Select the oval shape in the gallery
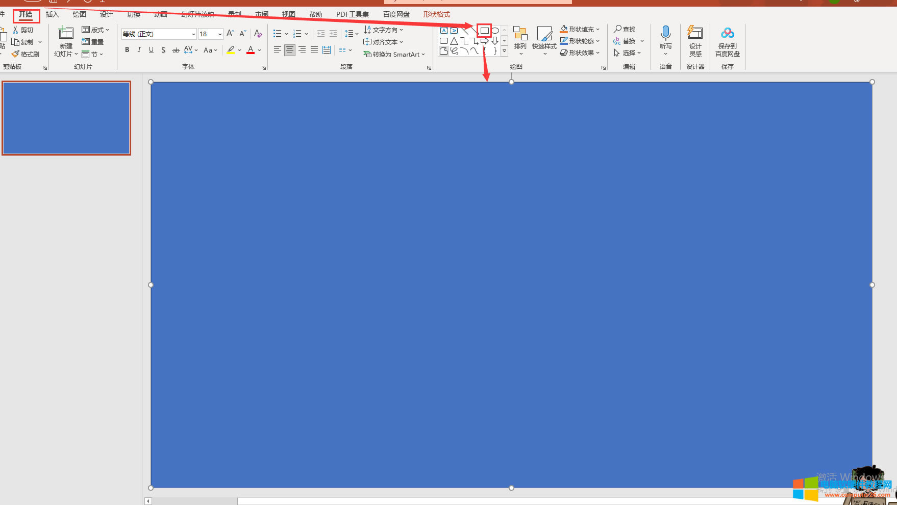The width and height of the screenshot is (897, 505). pos(495,31)
